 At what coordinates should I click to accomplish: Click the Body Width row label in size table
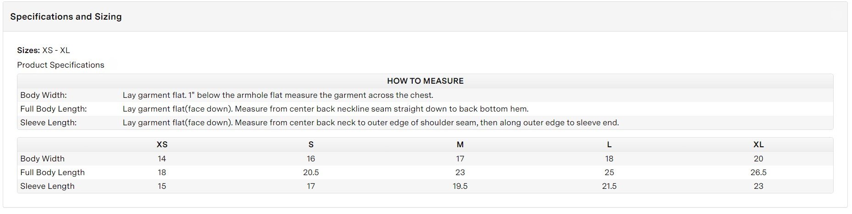(42, 159)
